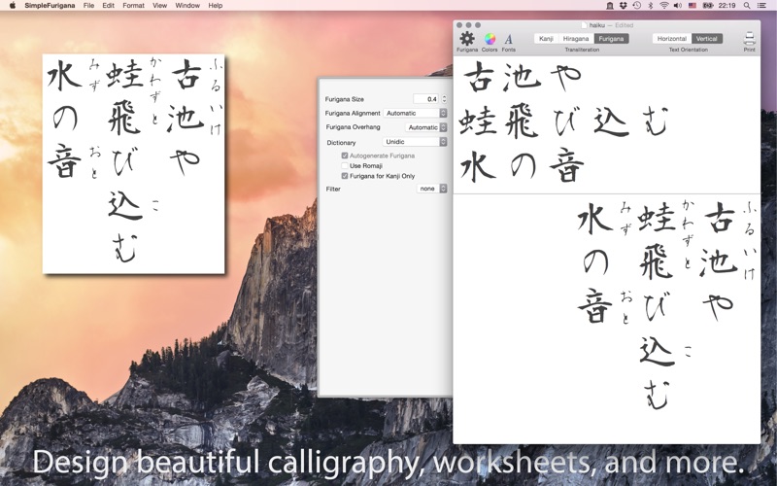The image size is (777, 486).
Task: Open the Dictionary Unidic dropdown
Action: tap(415, 142)
